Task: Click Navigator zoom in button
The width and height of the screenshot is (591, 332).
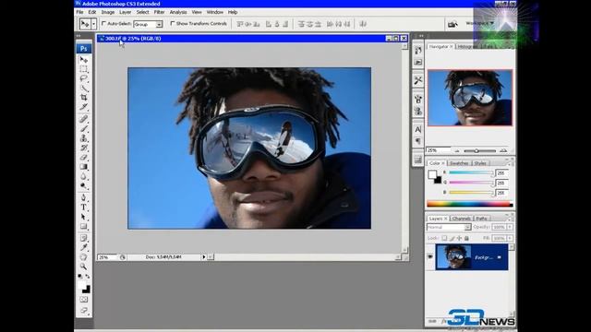Action: (503, 150)
